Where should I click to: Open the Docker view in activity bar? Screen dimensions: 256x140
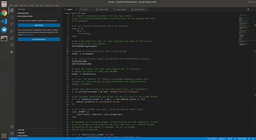[12, 52]
